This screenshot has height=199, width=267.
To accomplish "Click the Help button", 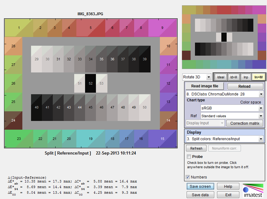I will pyautogui.click(x=228, y=187).
